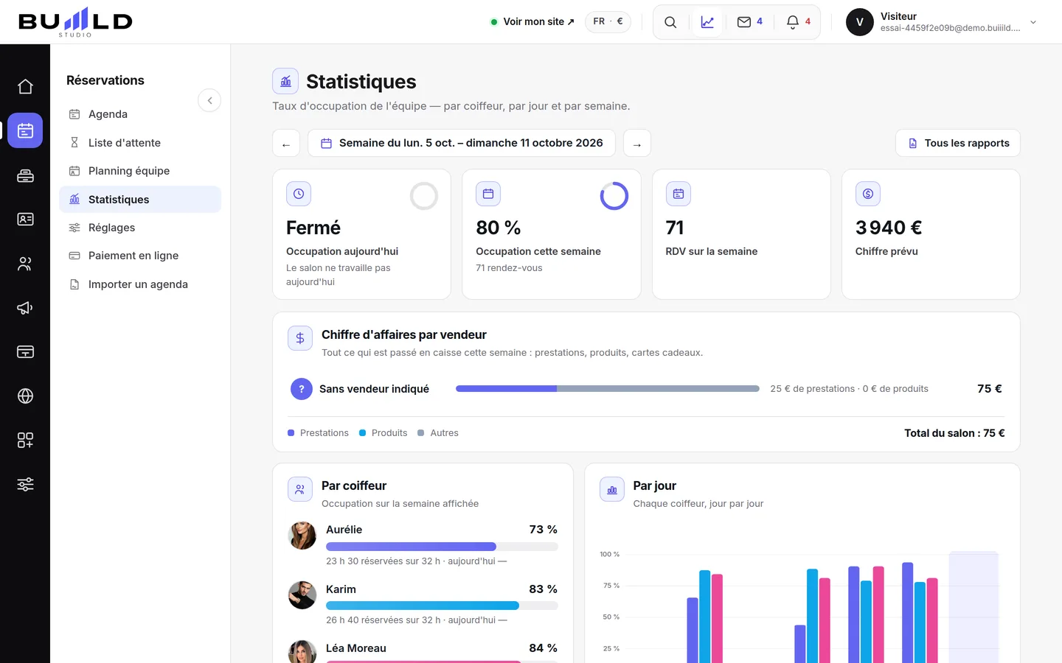Click the dollar icon beside Chiffre d'affaires par vendeur
Screen dimensions: 1062x663
coord(300,338)
